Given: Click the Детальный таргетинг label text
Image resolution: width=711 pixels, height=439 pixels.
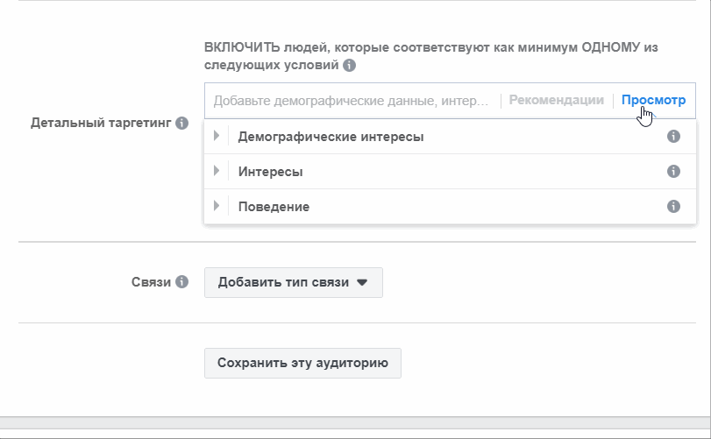Looking at the screenshot, I should coord(101,124).
